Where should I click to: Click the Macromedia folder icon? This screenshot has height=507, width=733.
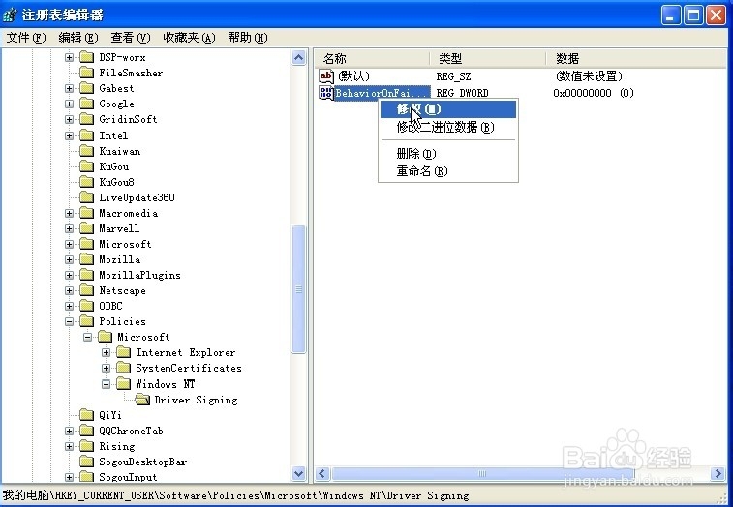pos(86,213)
